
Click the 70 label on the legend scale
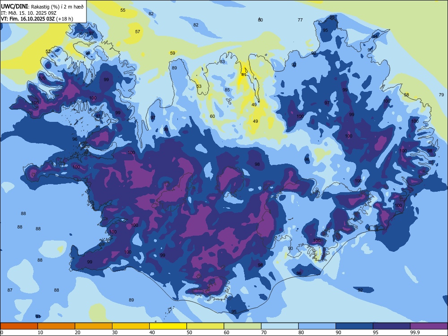[x=264, y=332]
